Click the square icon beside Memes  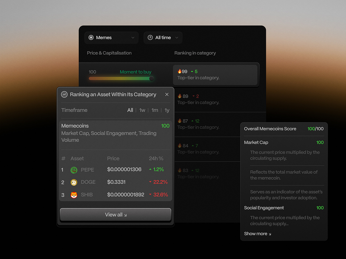[91, 38]
